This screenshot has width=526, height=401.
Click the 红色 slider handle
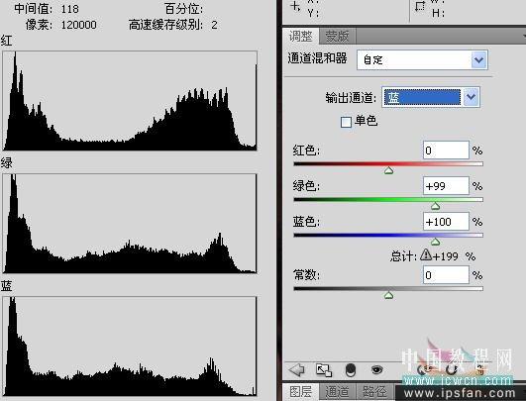tap(388, 170)
